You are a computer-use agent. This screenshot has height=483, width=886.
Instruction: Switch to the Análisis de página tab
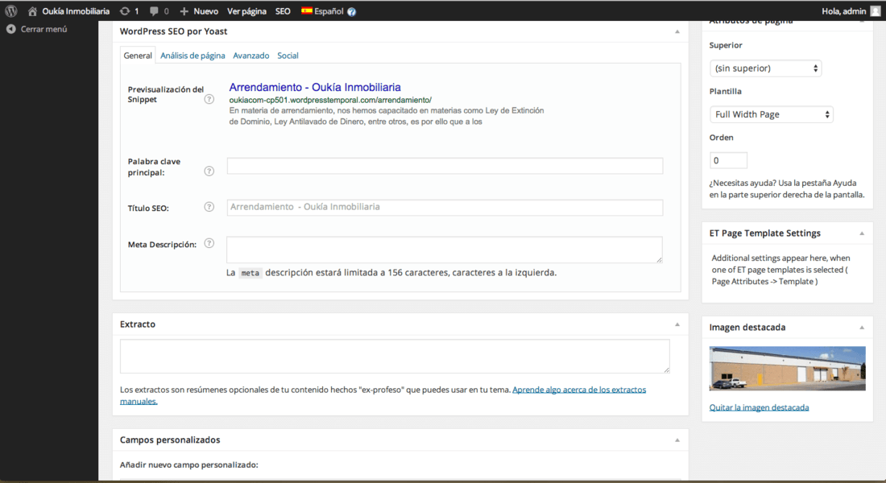pos(193,56)
